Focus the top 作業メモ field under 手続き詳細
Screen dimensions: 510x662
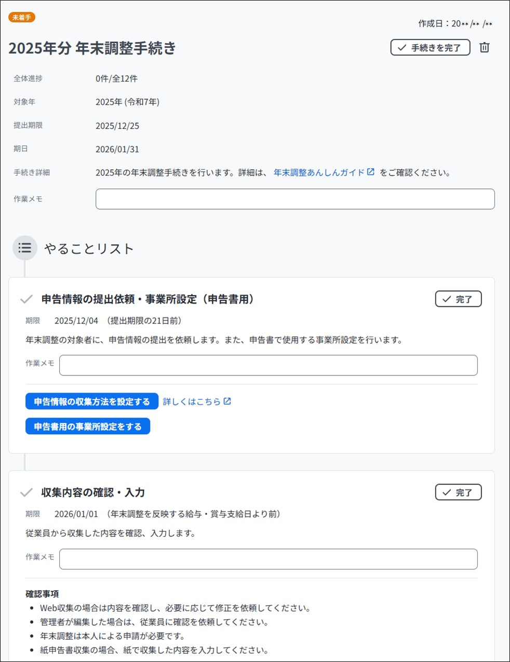pyautogui.click(x=294, y=199)
